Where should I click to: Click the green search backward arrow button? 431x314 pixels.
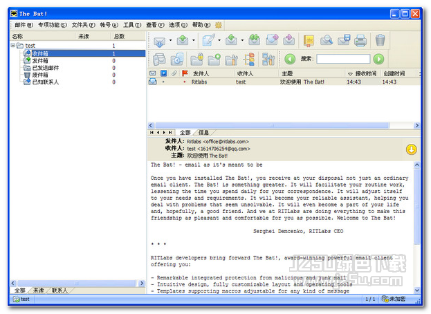point(290,59)
